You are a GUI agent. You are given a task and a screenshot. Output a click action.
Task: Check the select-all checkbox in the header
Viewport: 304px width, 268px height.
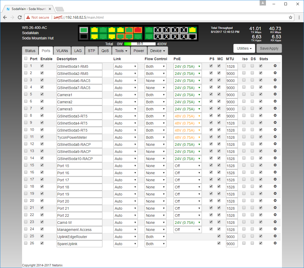tap(26, 59)
